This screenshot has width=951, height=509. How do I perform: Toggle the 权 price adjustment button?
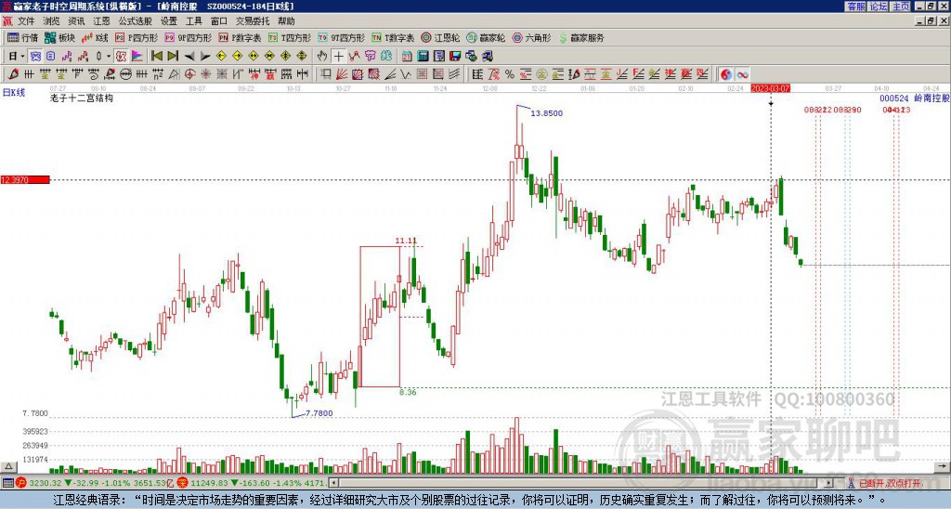tap(121, 56)
